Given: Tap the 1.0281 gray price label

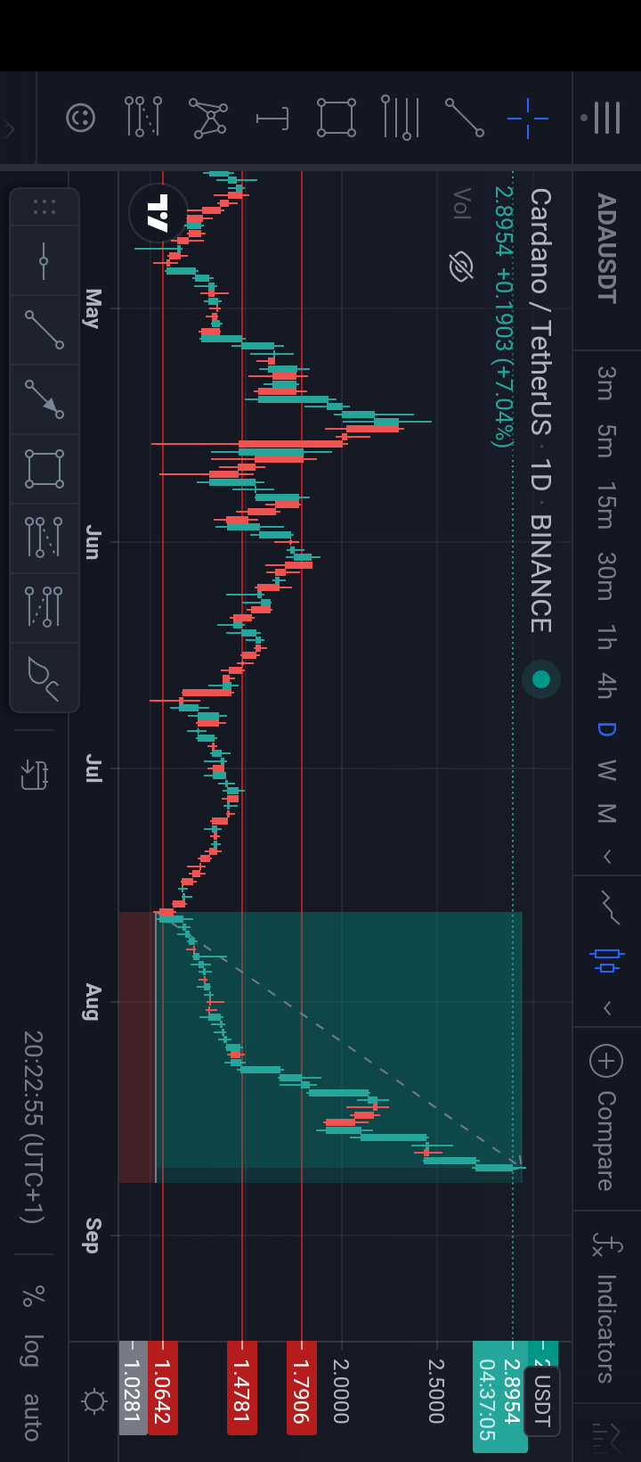Looking at the screenshot, I should click(133, 1388).
